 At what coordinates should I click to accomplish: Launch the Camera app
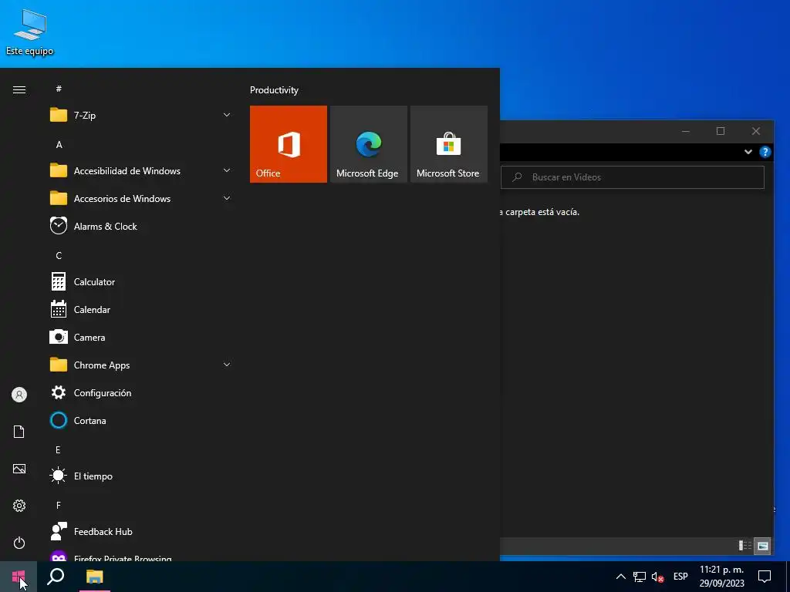click(x=140, y=338)
